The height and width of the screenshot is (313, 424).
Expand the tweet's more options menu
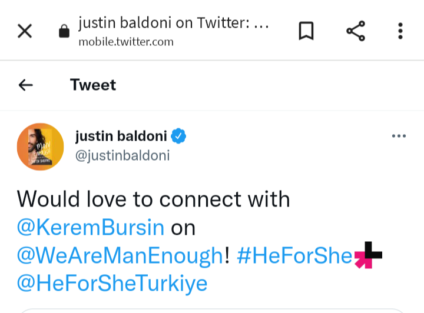(399, 136)
